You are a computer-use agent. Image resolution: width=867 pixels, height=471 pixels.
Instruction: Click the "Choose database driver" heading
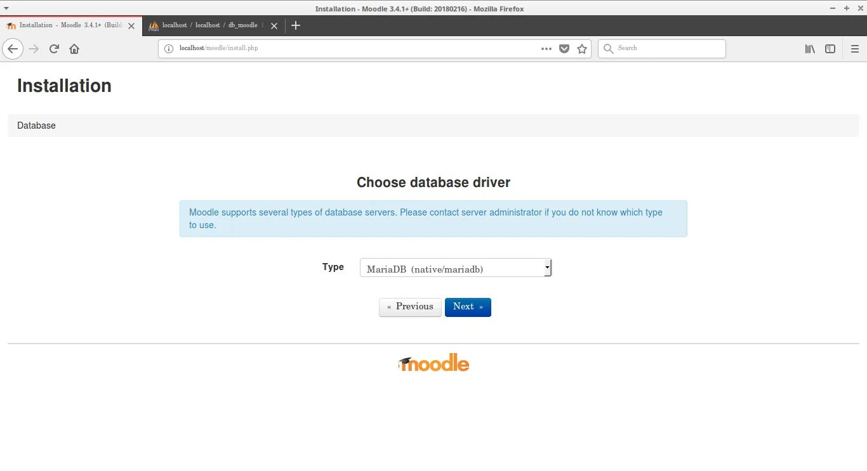[x=433, y=183]
